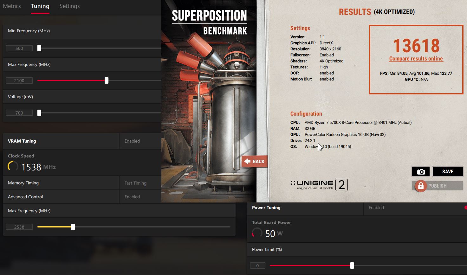Click the Power Limit slider handle

pos(352,265)
